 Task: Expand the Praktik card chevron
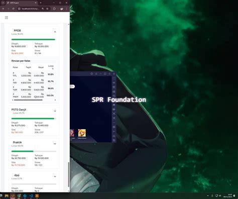point(55,144)
